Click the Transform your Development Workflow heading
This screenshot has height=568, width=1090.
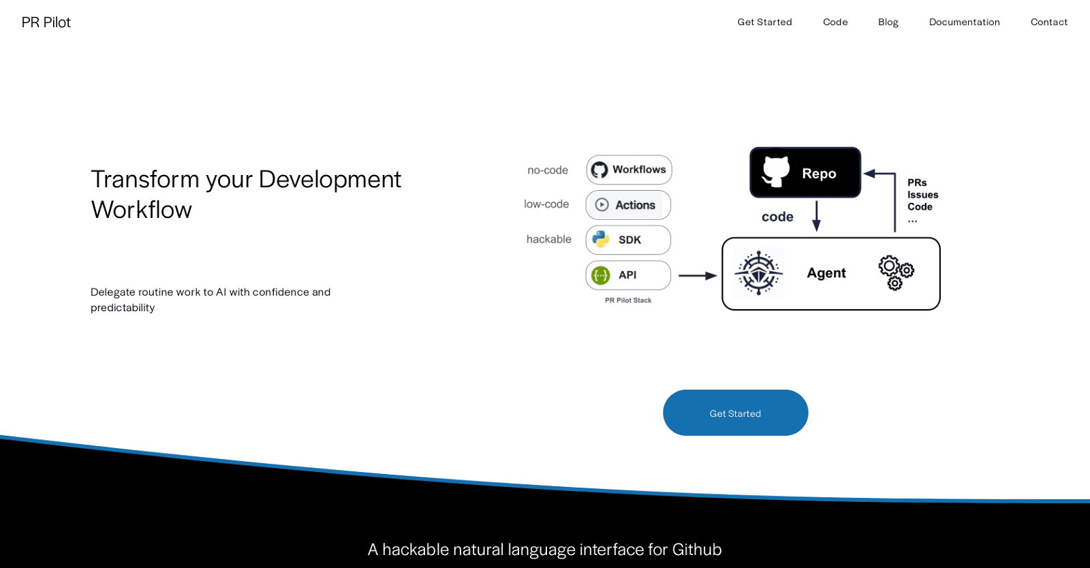246,194
